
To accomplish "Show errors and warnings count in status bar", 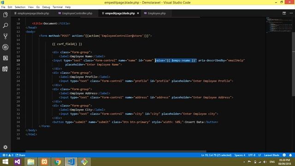I will tap(8, 155).
